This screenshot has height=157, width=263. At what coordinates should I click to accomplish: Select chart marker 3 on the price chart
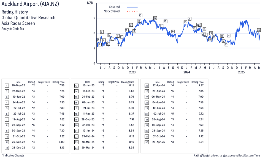tap(102, 32)
